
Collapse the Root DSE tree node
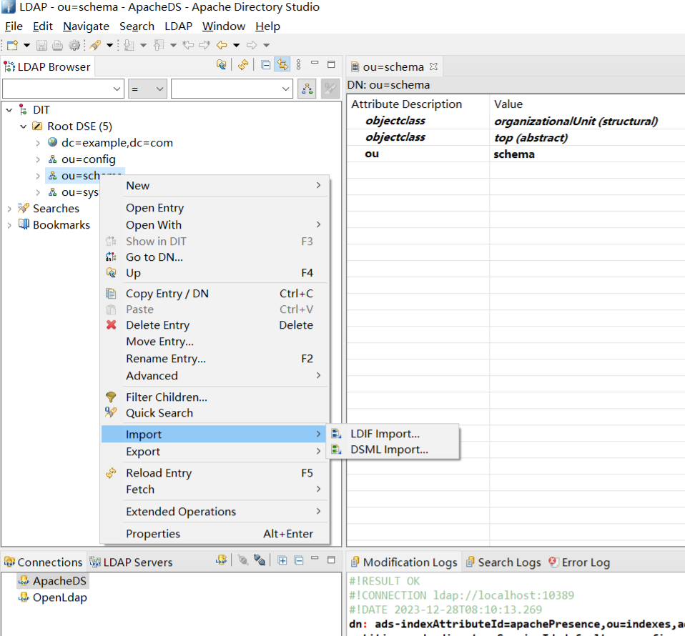24,126
